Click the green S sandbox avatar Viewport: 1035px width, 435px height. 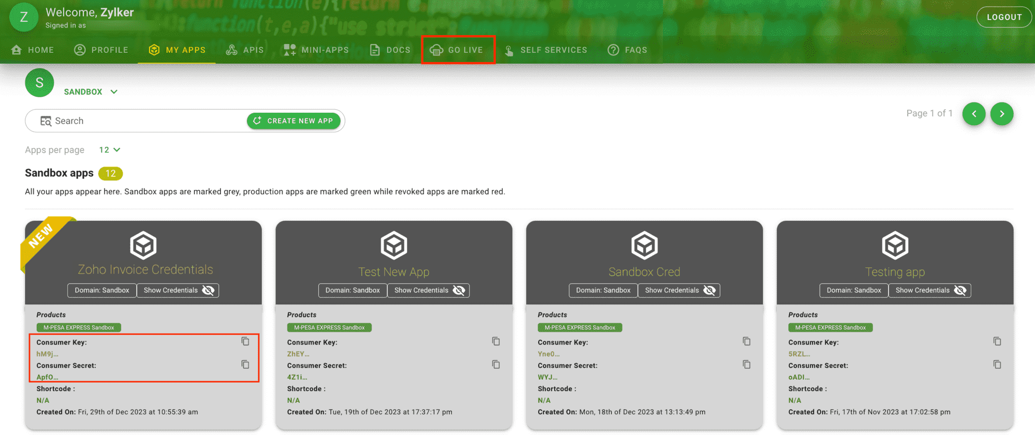tap(39, 83)
